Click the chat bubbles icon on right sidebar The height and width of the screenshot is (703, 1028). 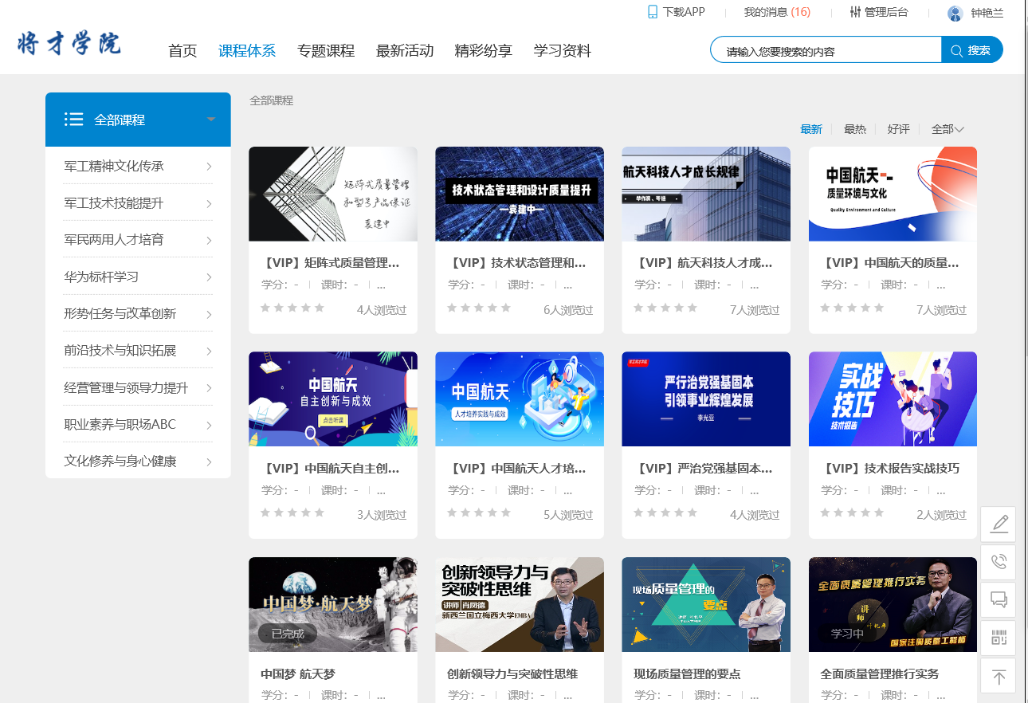(x=999, y=599)
